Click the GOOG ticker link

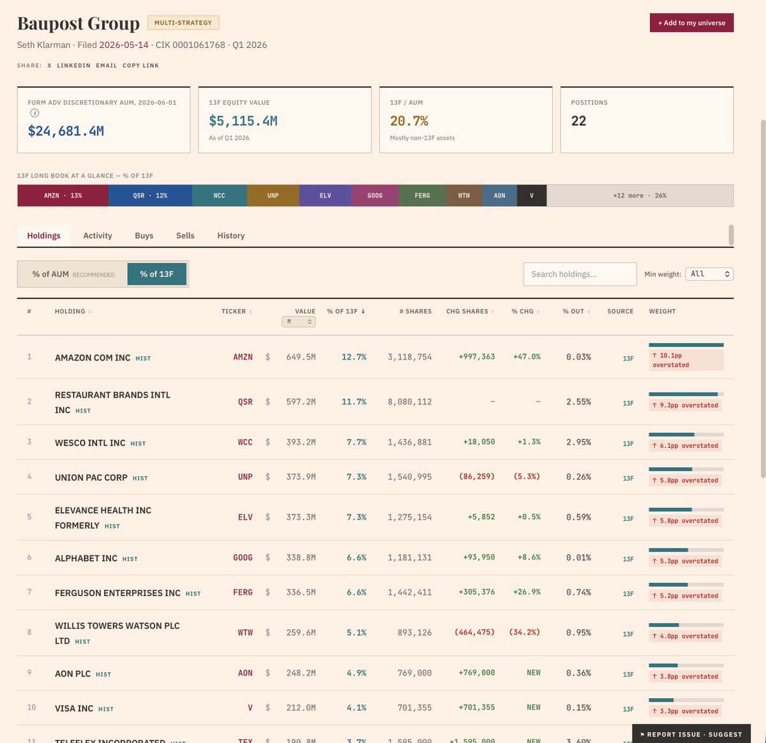click(x=243, y=558)
